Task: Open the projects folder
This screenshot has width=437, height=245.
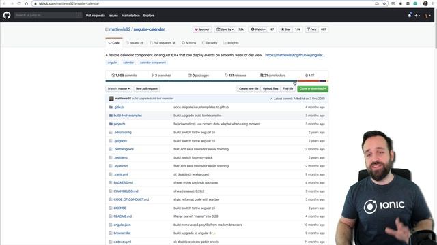Action: point(119,124)
